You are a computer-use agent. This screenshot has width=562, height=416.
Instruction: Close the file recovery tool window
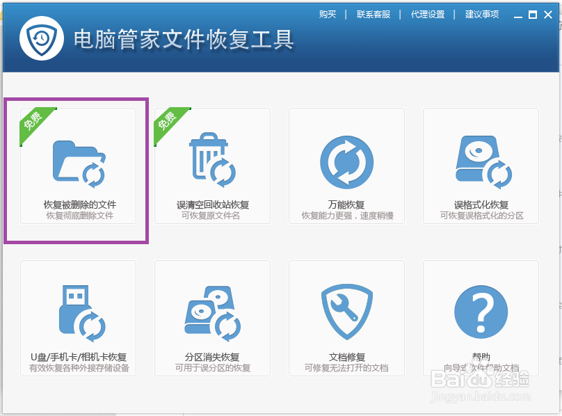point(548,15)
